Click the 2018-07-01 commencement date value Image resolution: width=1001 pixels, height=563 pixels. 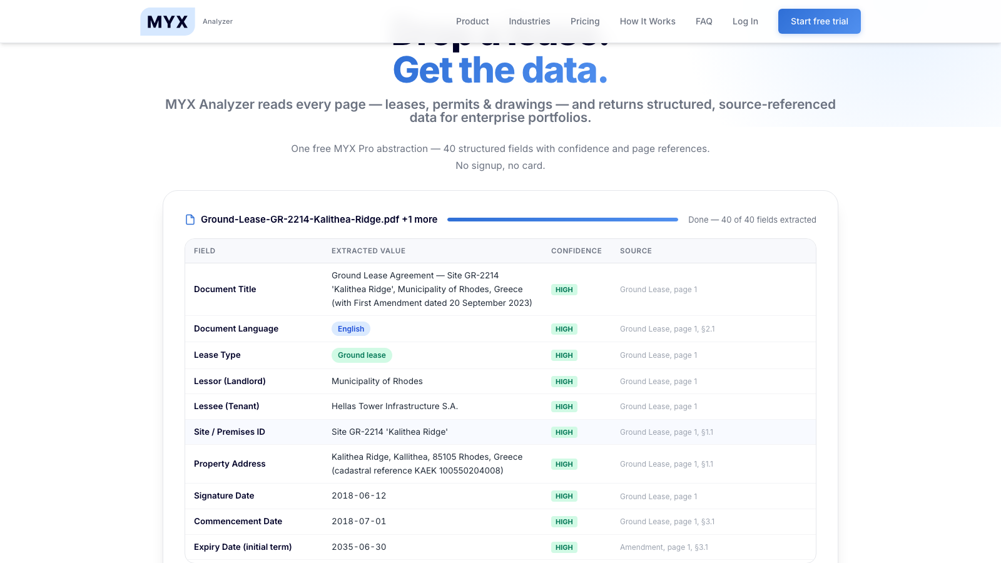coord(359,521)
